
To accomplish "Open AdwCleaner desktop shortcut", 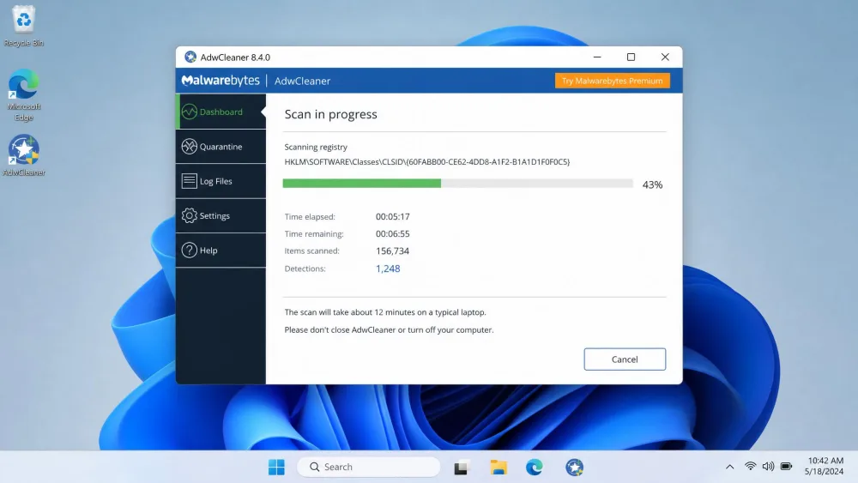I will click(23, 155).
